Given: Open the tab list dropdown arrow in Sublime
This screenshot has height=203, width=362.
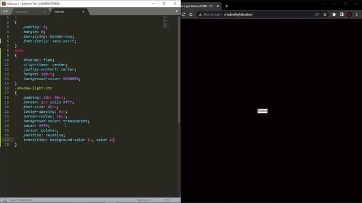Looking at the screenshot, I should [176, 11].
